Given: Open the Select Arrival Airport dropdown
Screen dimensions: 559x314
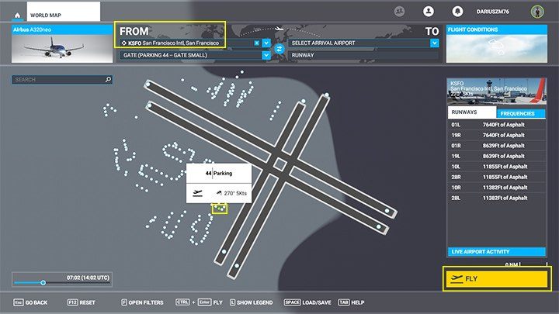Looking at the screenshot, I should [434, 43].
